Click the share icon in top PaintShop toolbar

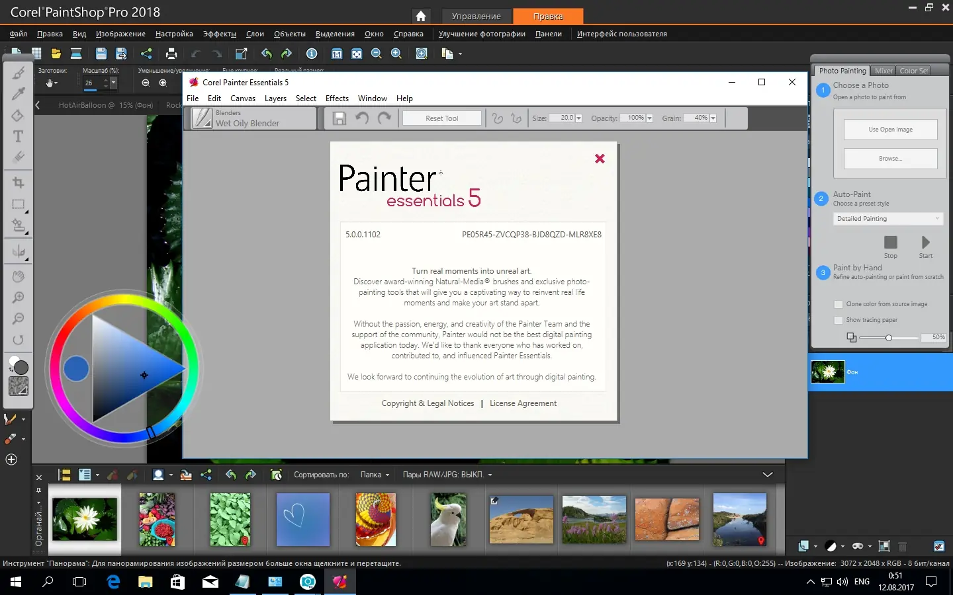point(146,54)
